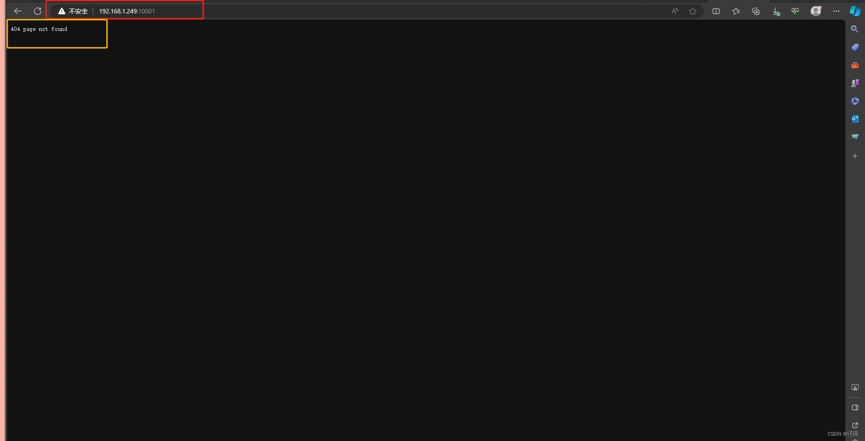Image resolution: width=865 pixels, height=441 pixels.
Task: Add a new app to sidebar
Action: click(855, 156)
